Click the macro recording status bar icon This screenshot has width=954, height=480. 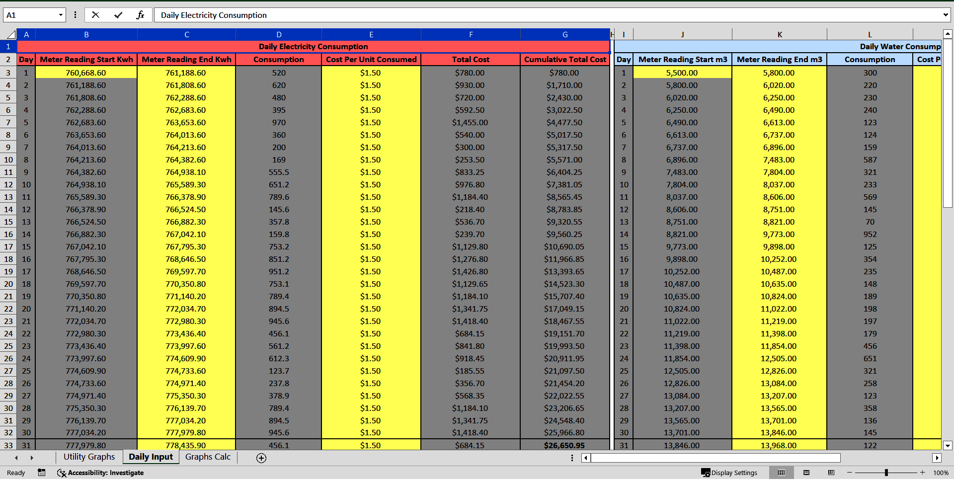42,473
